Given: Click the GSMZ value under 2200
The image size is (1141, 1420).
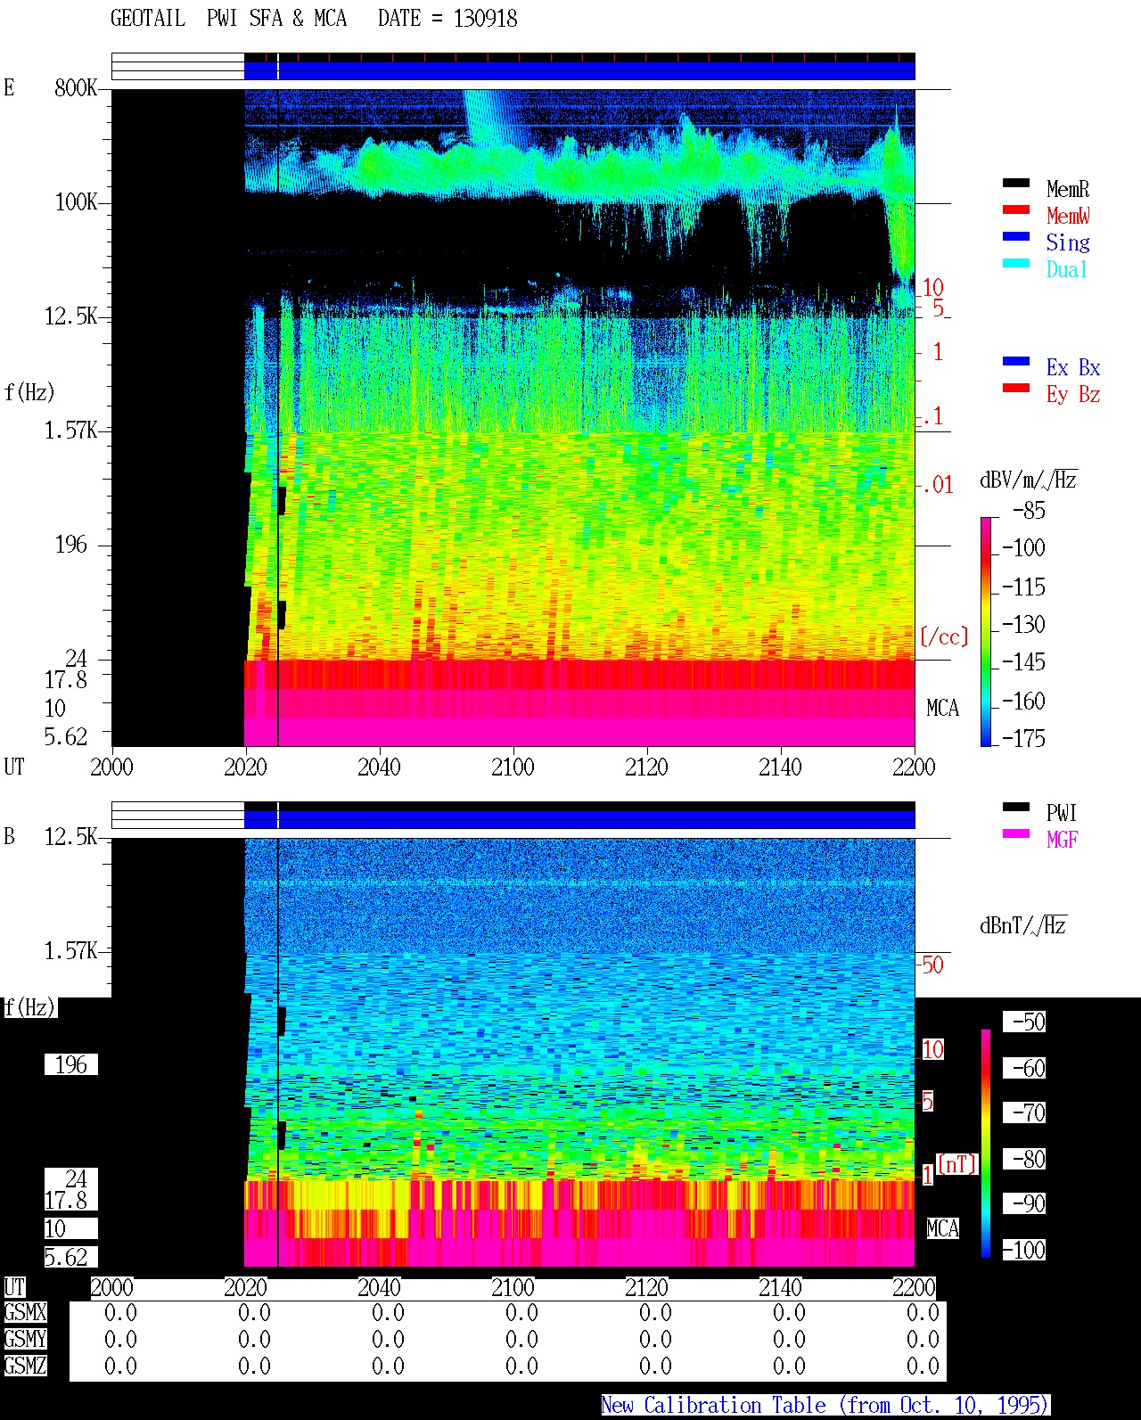Looking at the screenshot, I should click(923, 1366).
